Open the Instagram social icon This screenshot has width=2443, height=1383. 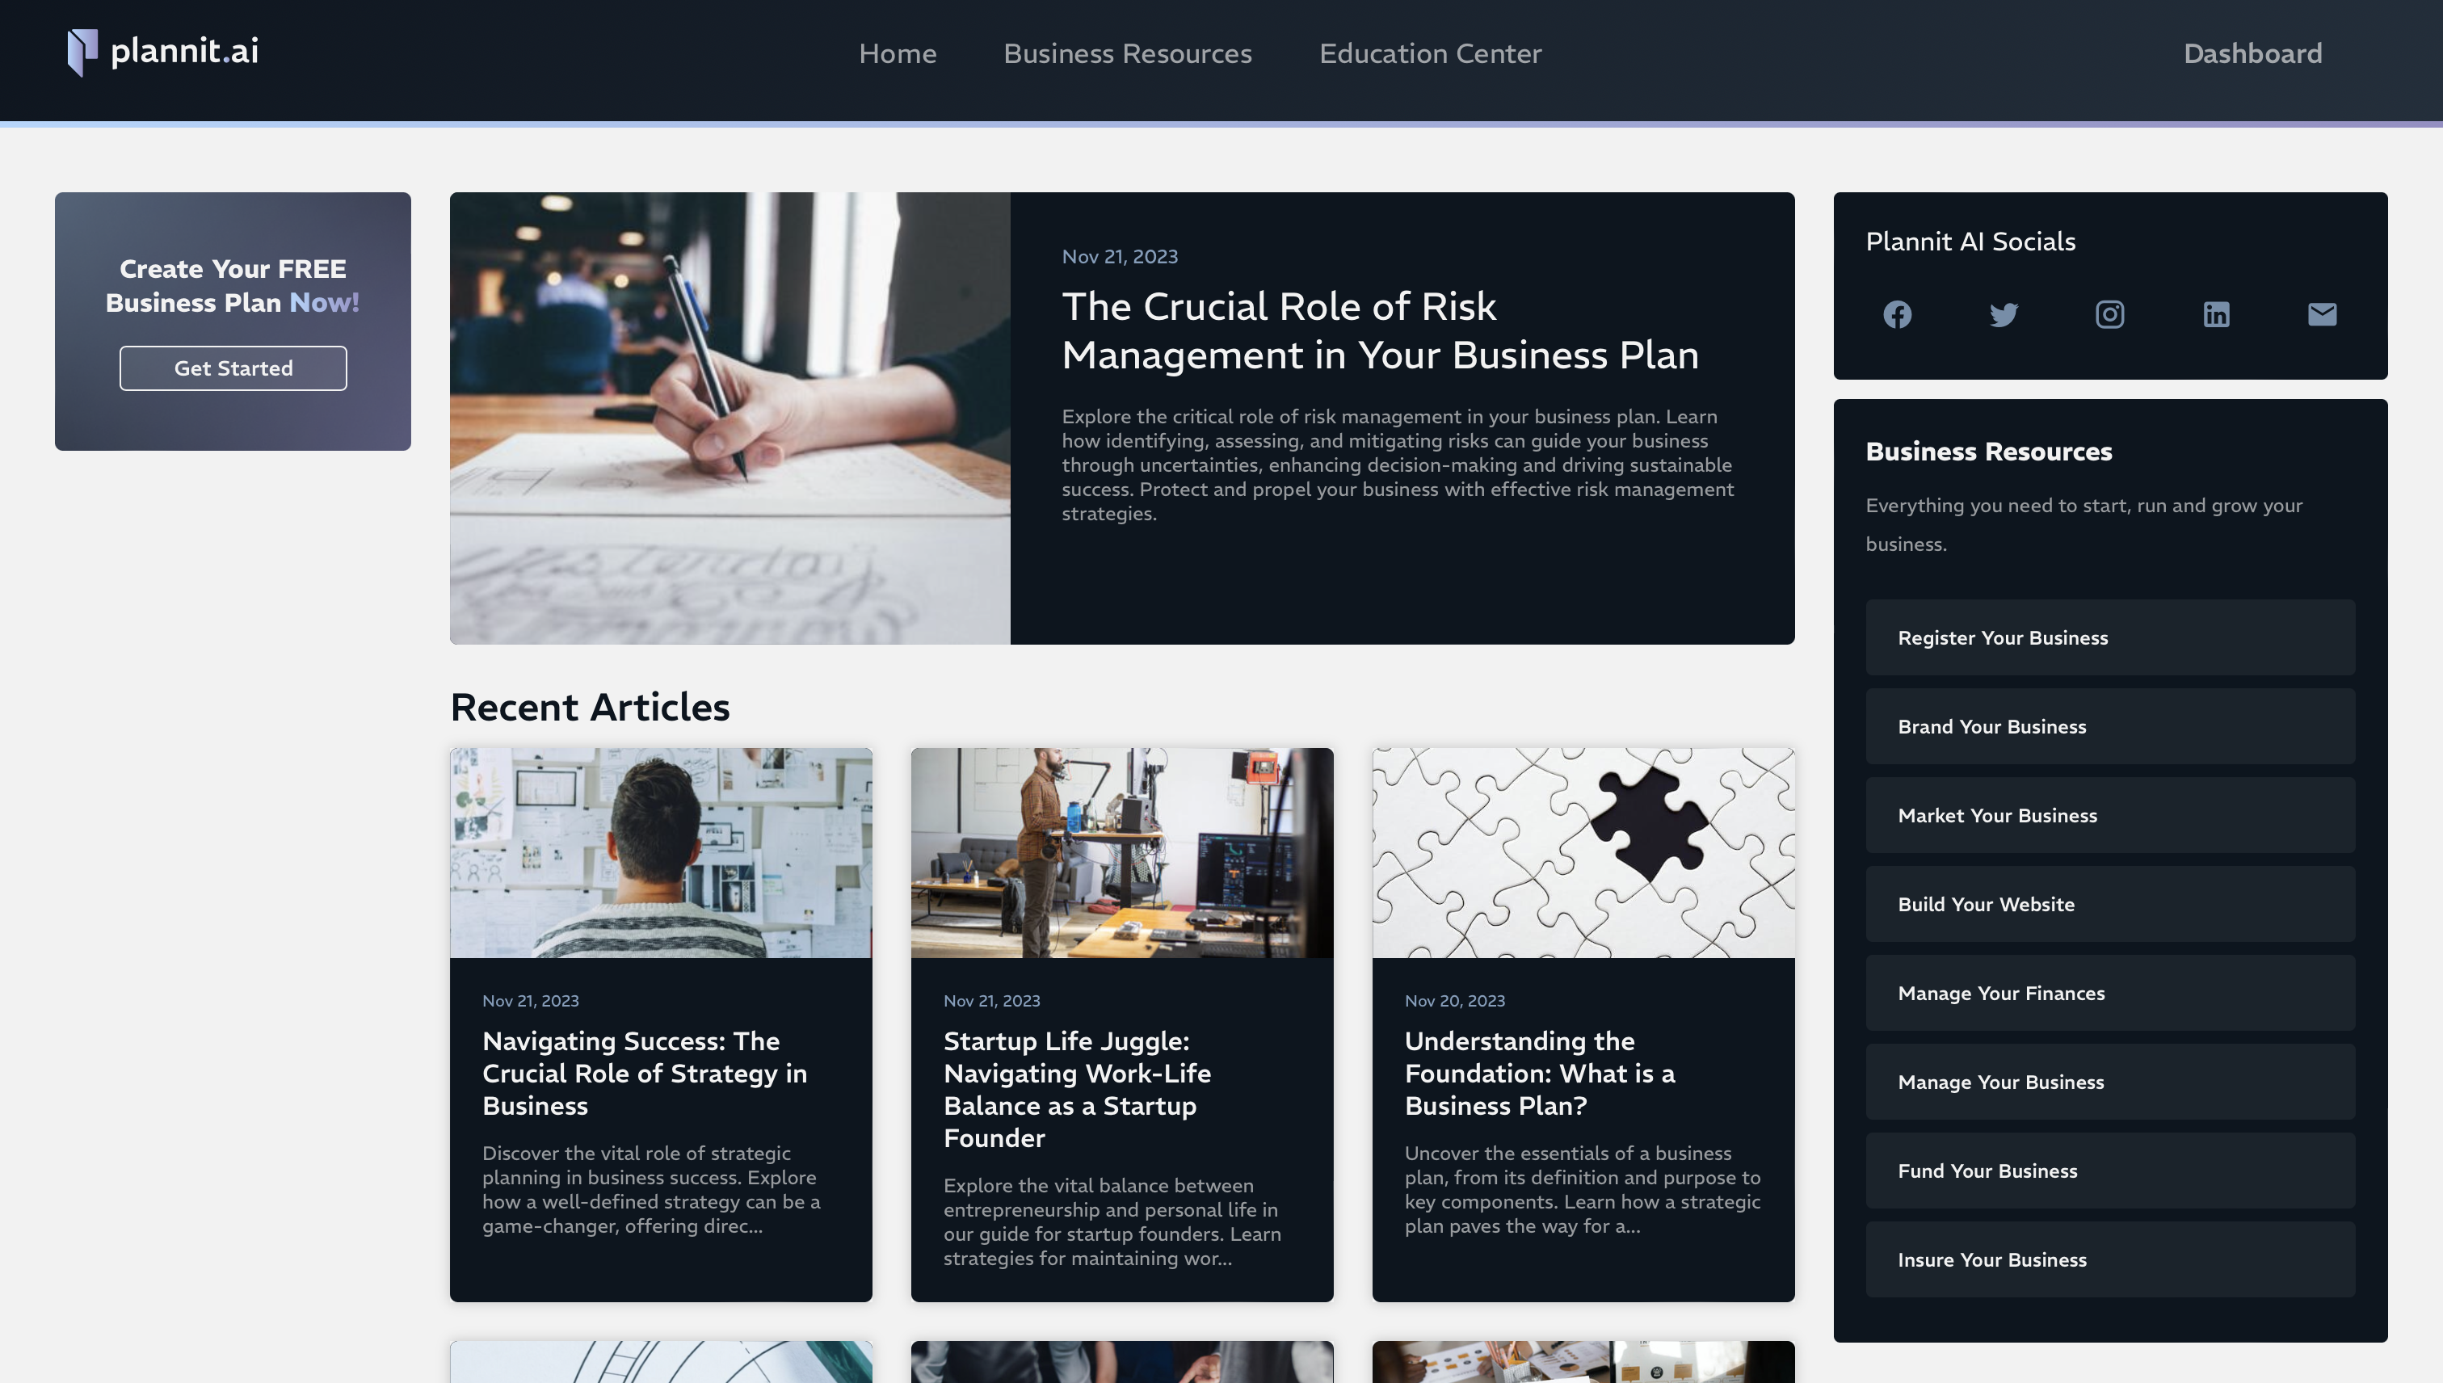(2109, 314)
